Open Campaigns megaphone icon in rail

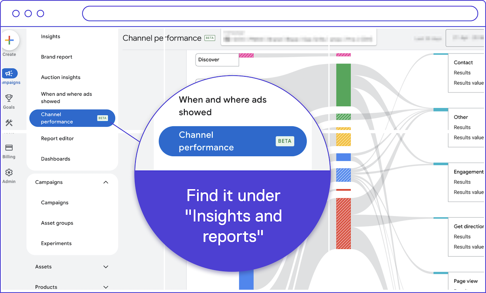tap(9, 73)
